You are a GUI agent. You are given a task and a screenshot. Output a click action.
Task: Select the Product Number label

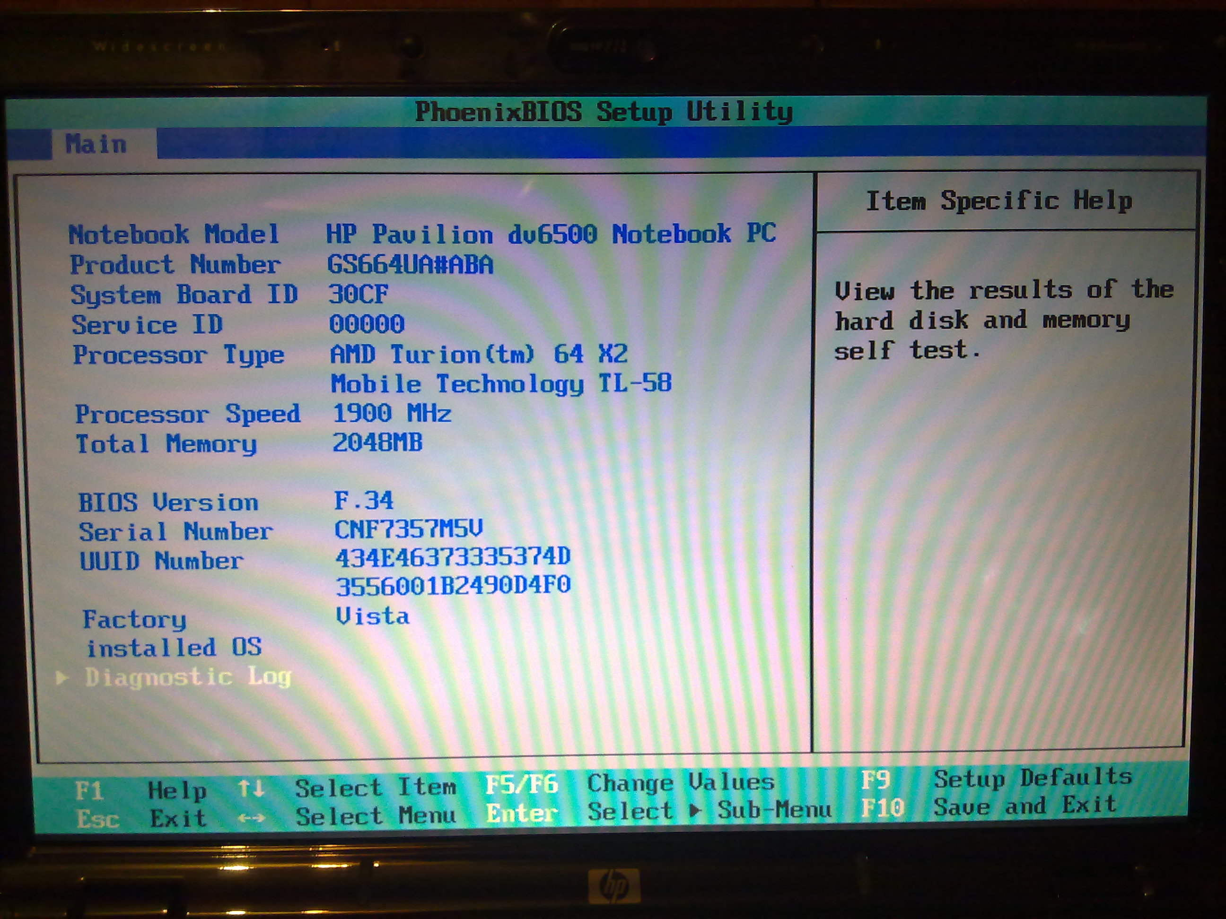(x=175, y=265)
